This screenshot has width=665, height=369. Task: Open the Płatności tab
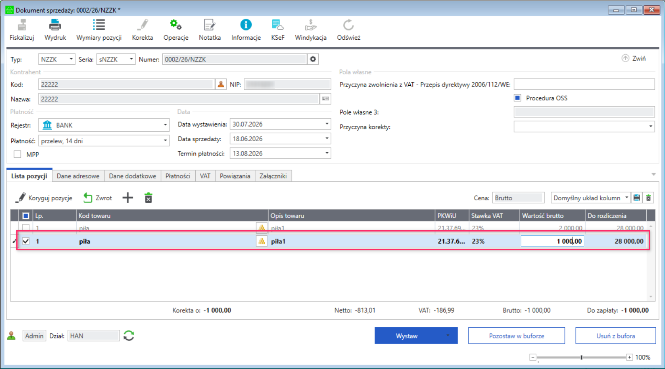178,176
